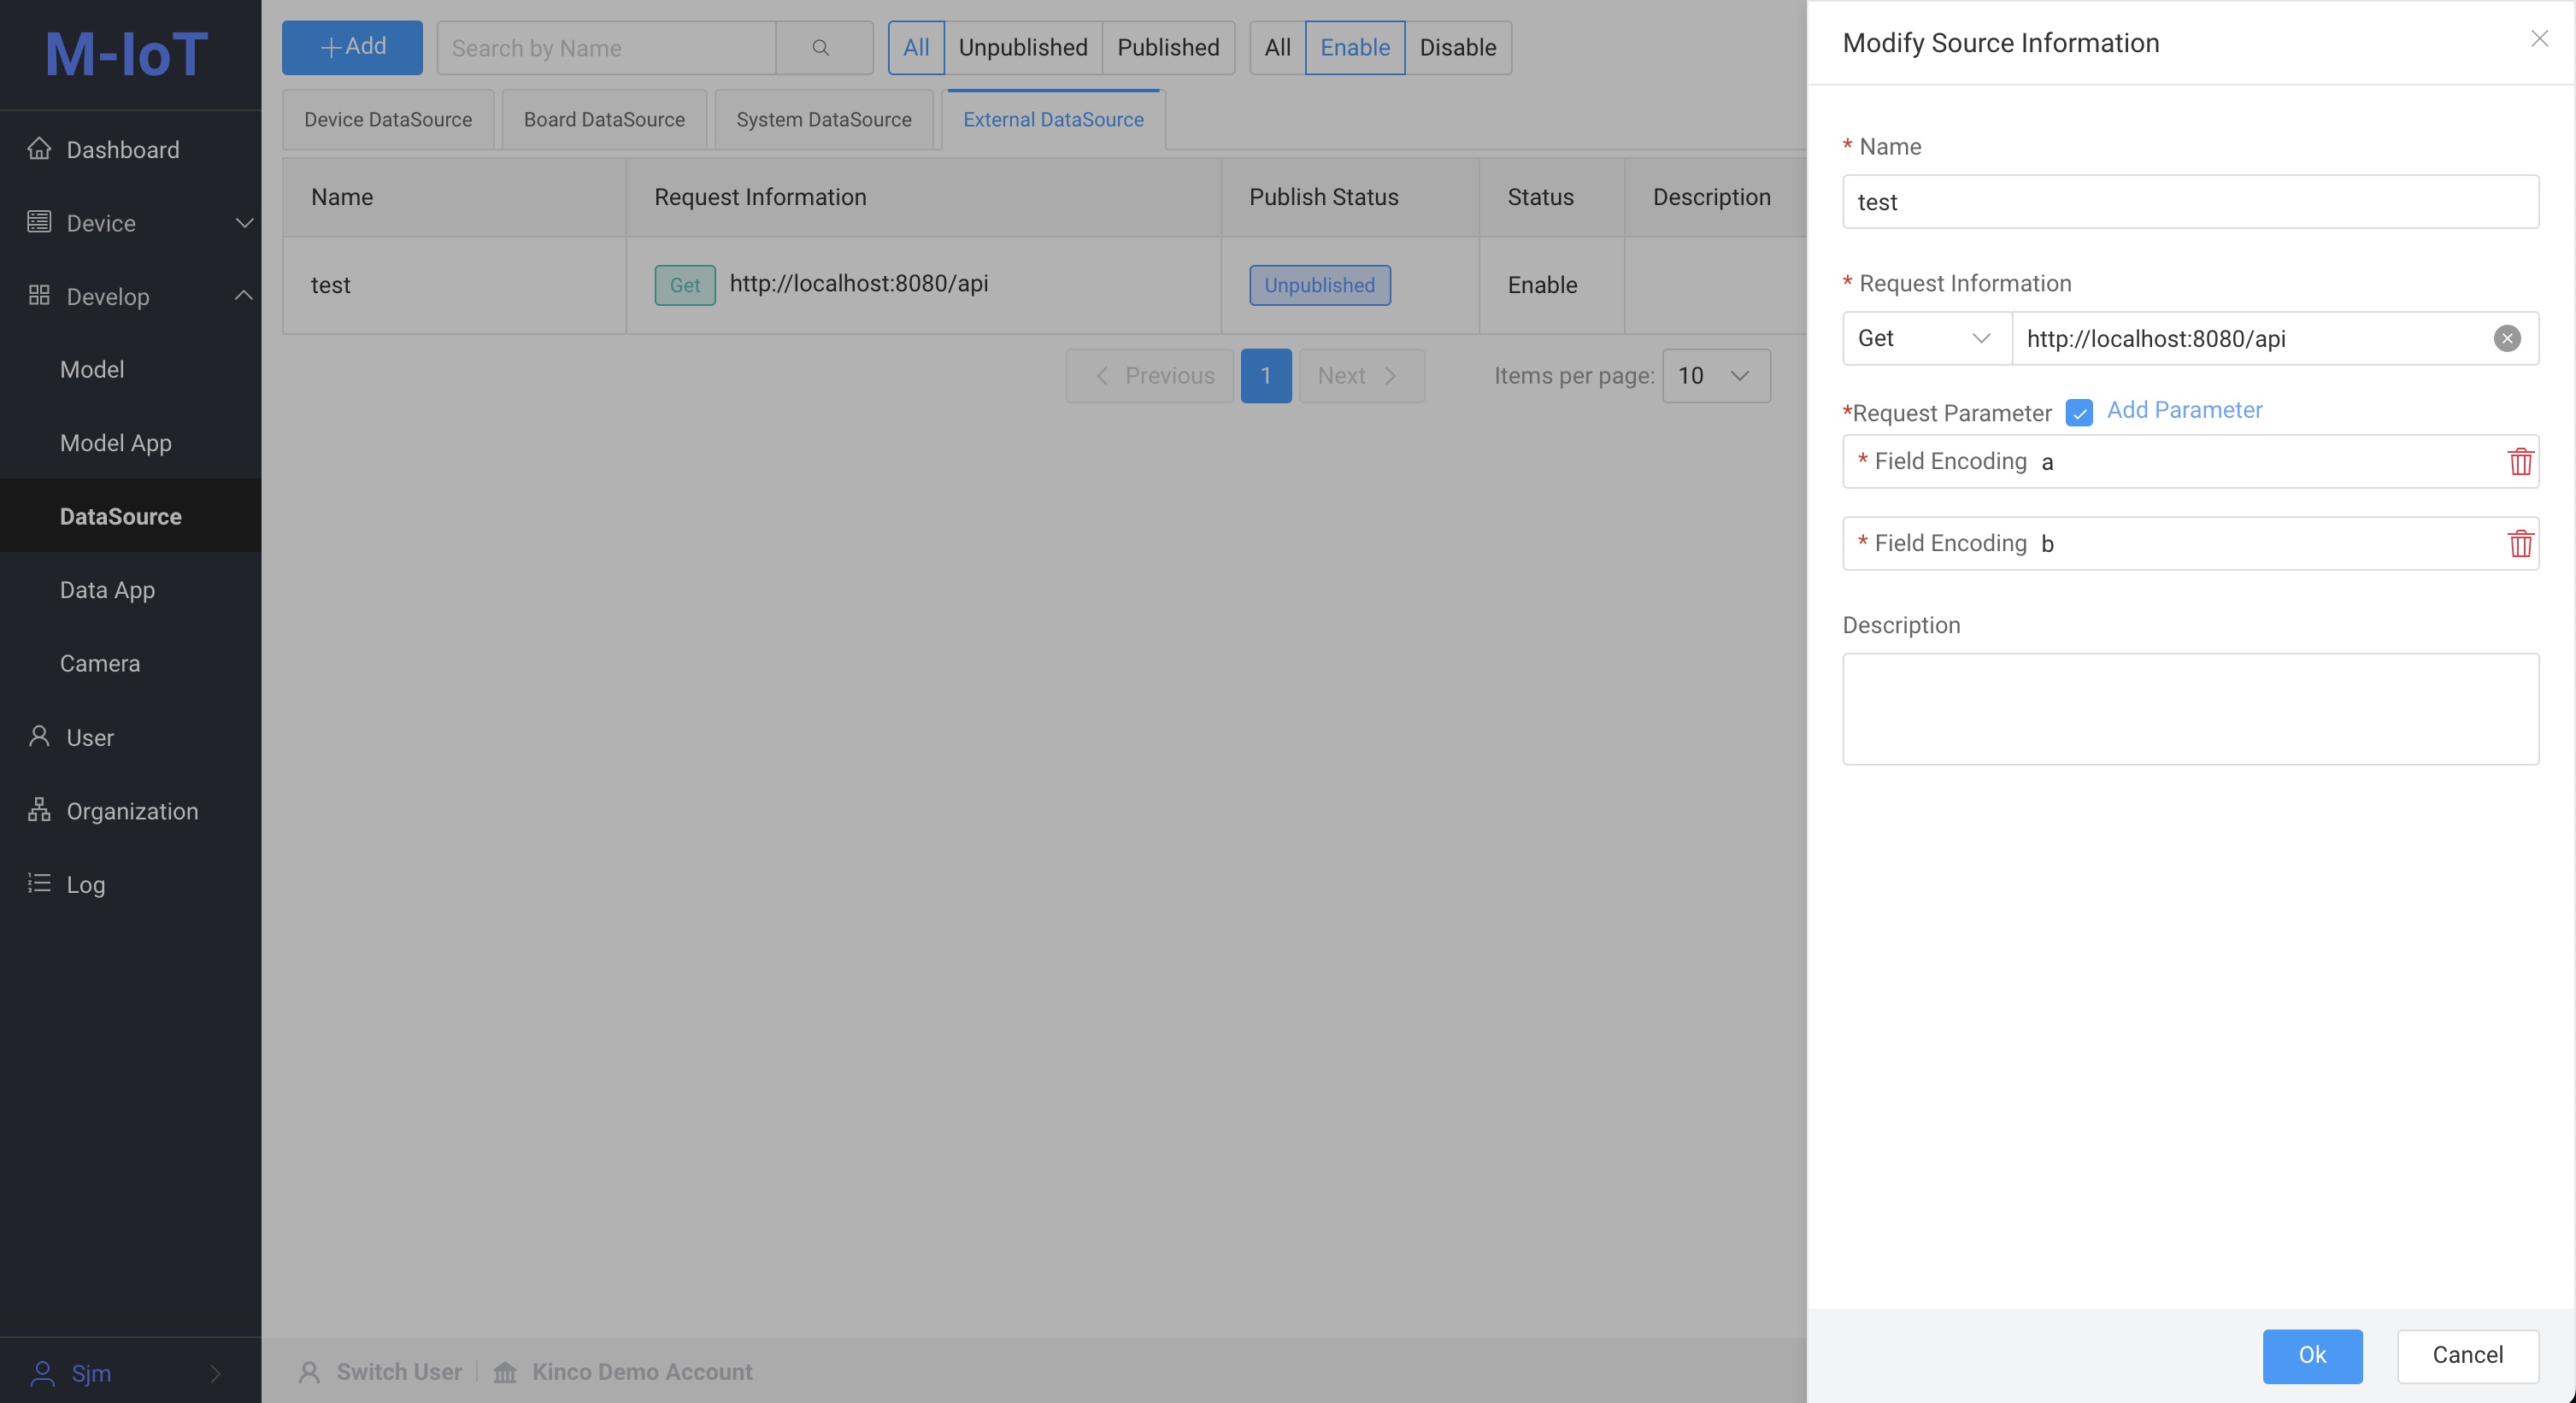Screen dimensions: 2576x1403
Task: Expand the Items per page 10 dropdown
Action: (1715, 375)
